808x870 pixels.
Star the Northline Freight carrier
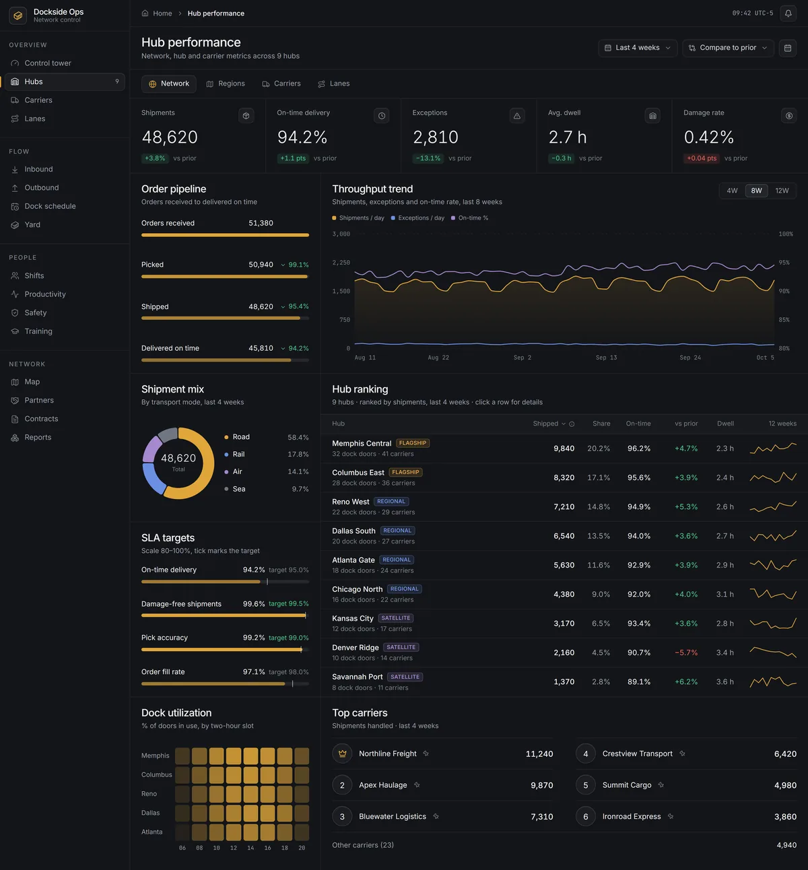coord(426,754)
